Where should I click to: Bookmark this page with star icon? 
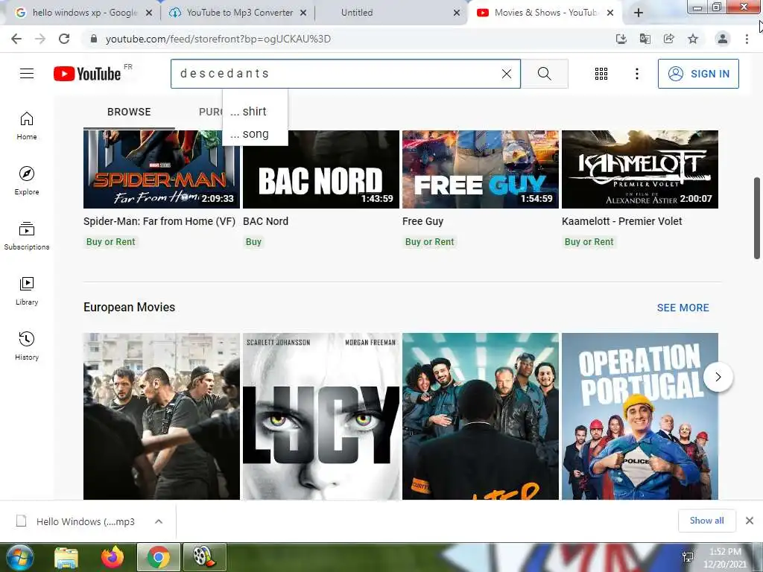tap(693, 39)
